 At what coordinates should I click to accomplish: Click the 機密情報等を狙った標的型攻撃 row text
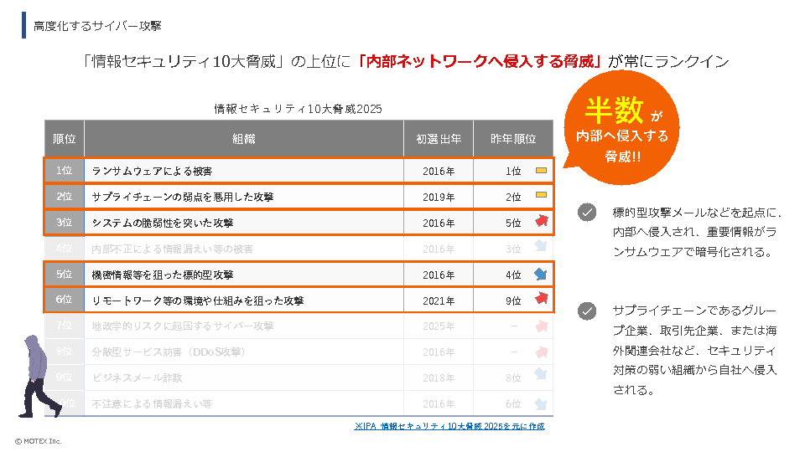pyautogui.click(x=163, y=275)
